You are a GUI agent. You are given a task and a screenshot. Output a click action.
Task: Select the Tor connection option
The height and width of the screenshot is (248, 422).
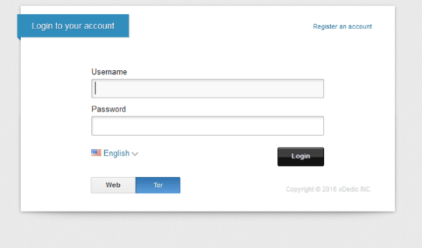pyautogui.click(x=158, y=185)
